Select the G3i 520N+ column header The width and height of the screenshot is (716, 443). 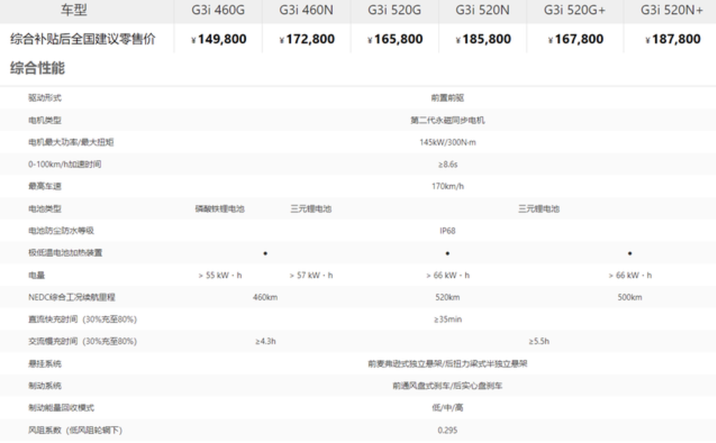coord(671,10)
